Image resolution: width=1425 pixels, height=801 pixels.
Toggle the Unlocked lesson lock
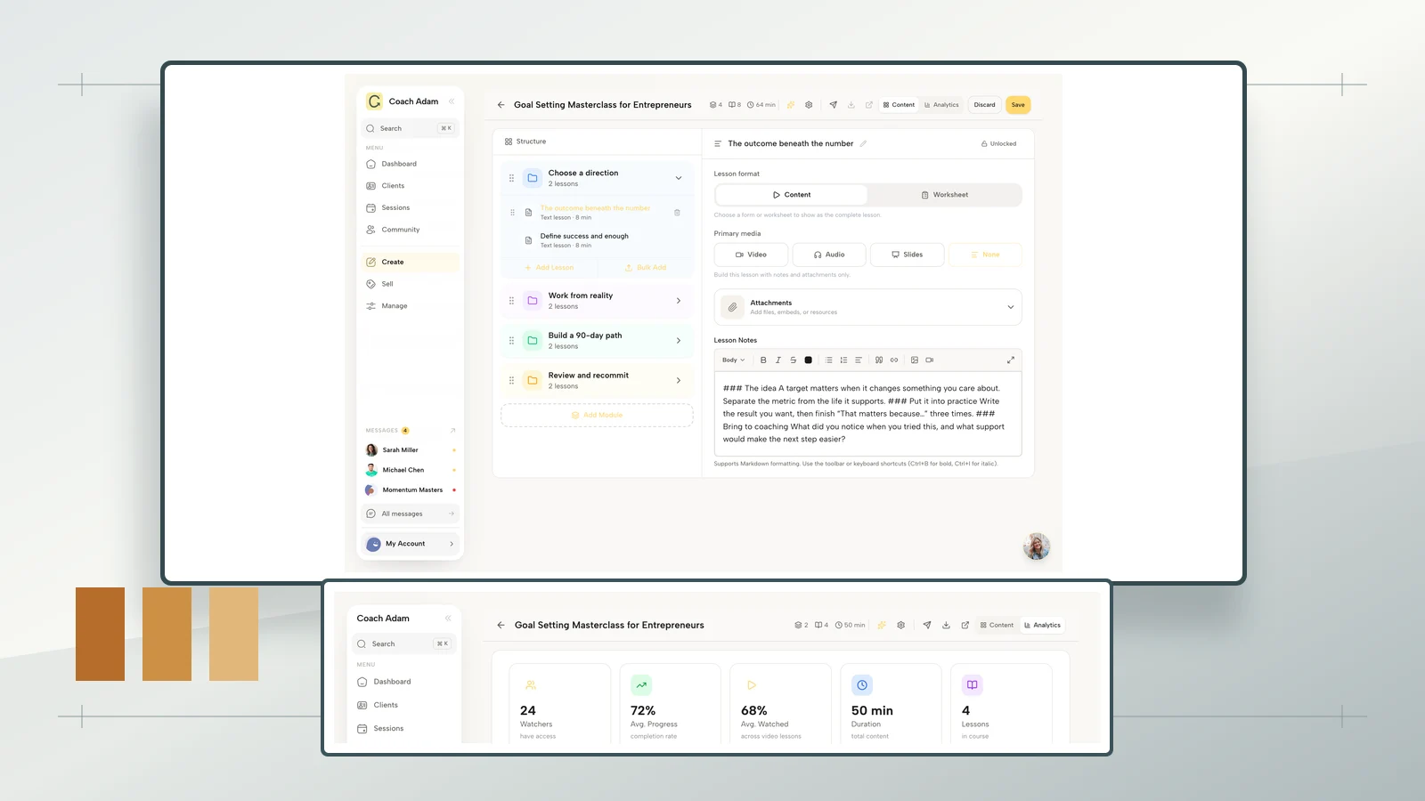pyautogui.click(x=998, y=143)
